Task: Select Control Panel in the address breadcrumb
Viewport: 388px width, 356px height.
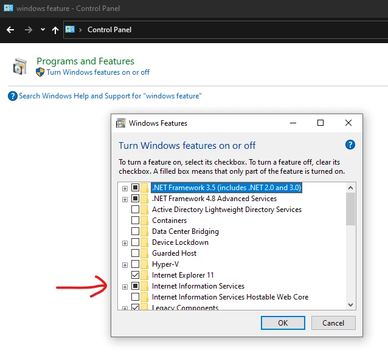Action: (x=109, y=30)
